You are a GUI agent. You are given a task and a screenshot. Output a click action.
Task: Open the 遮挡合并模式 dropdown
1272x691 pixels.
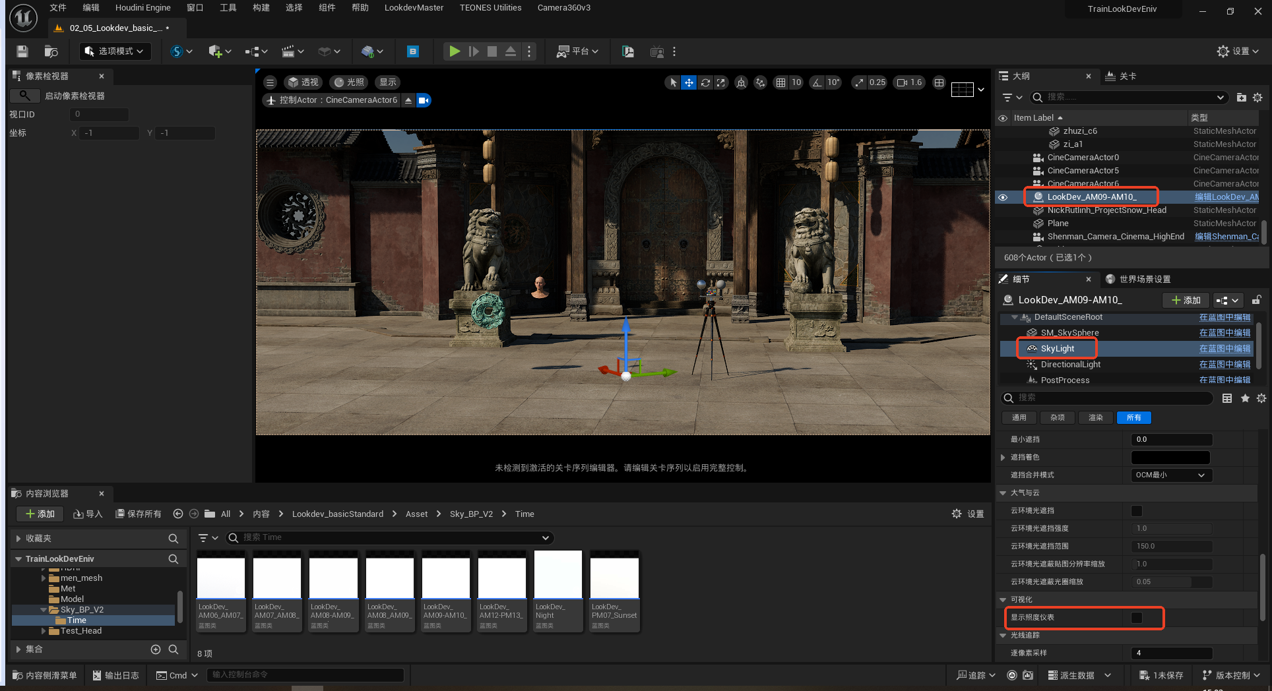click(1171, 475)
